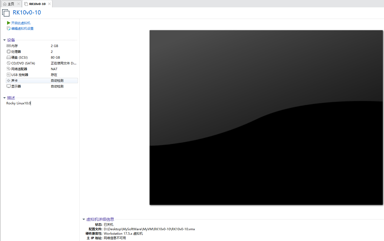Click the 网络适配器 network adapter icon
This screenshot has height=241, width=384.
click(x=9, y=69)
